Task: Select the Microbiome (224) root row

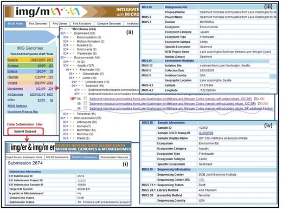Action: pos(84,29)
